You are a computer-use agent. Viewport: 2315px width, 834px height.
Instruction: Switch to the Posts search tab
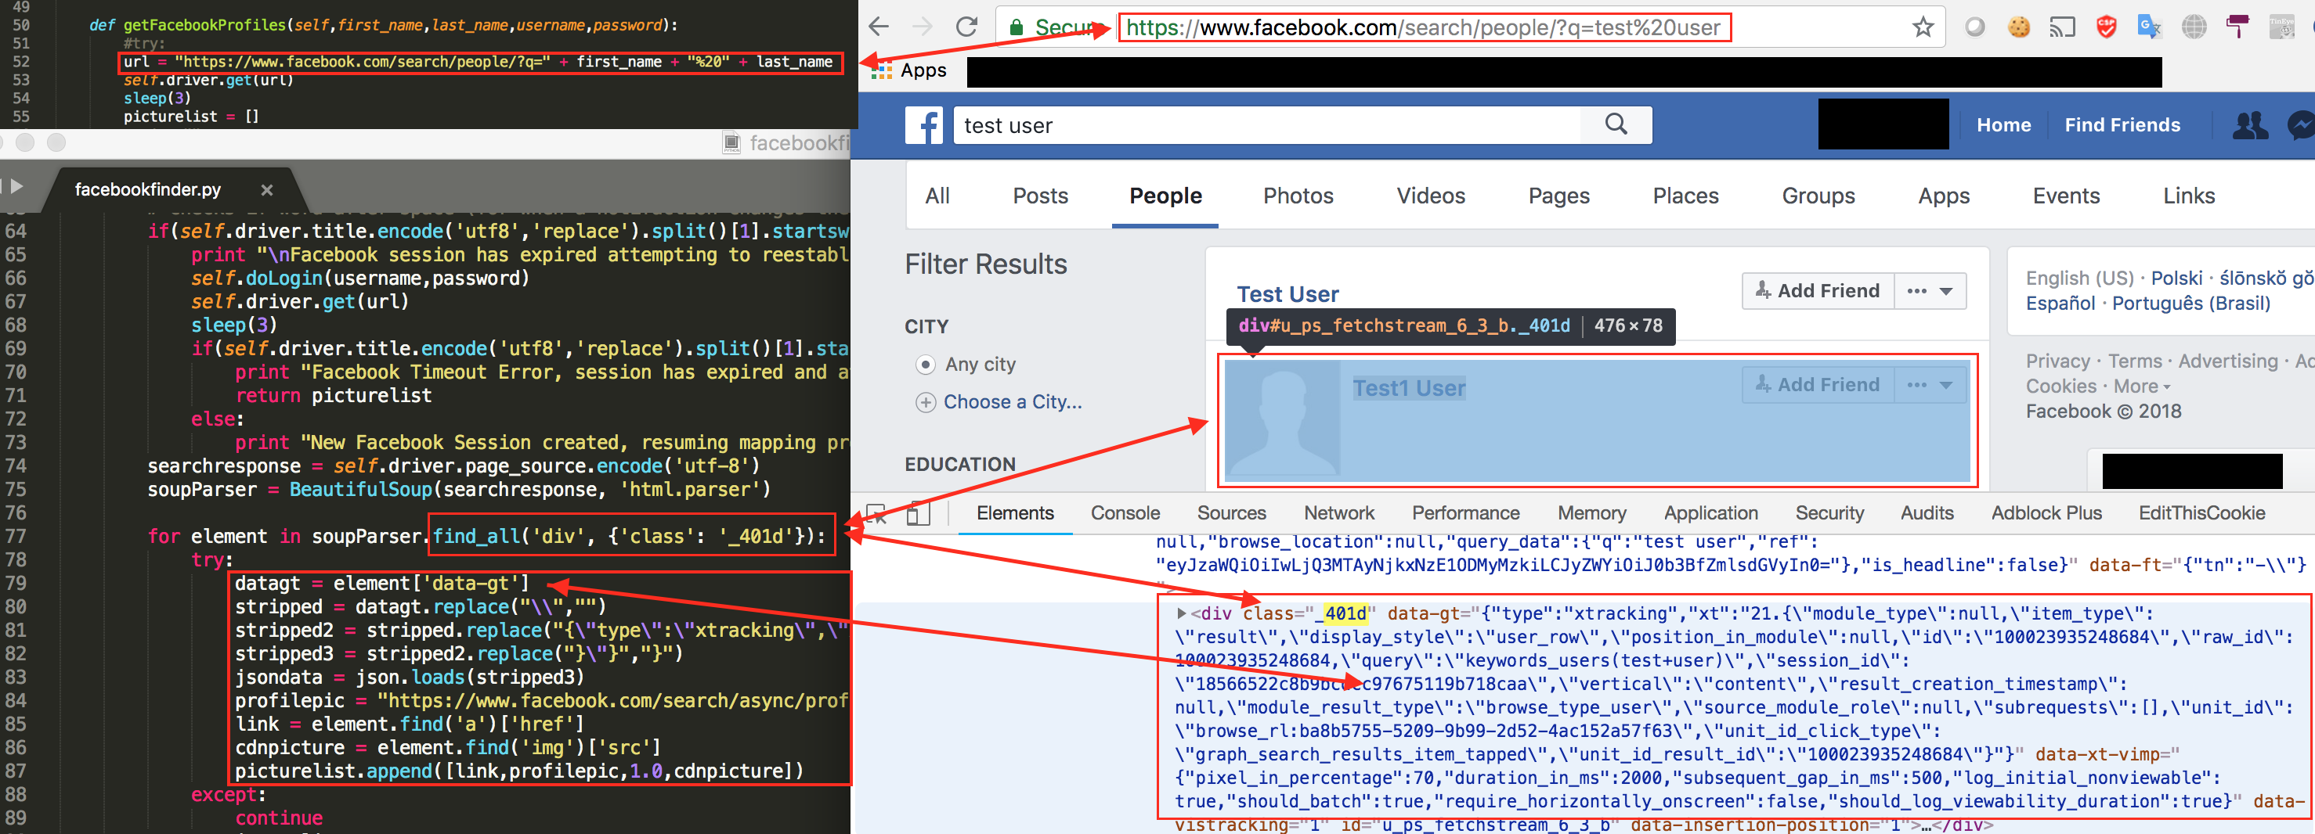[1040, 196]
